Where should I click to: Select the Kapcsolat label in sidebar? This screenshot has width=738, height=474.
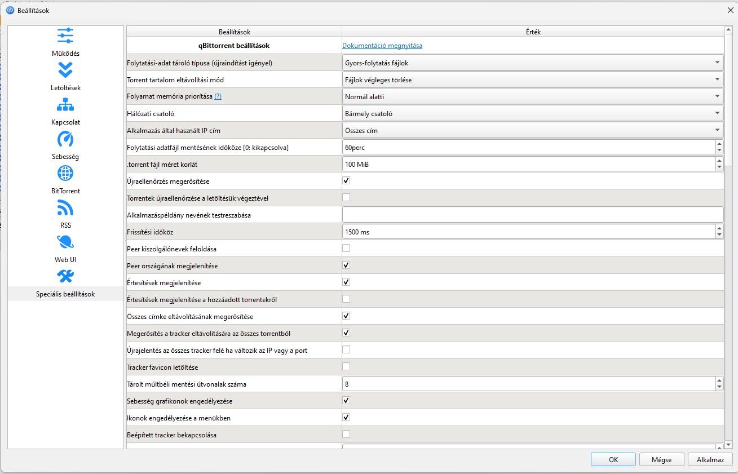[x=65, y=122]
